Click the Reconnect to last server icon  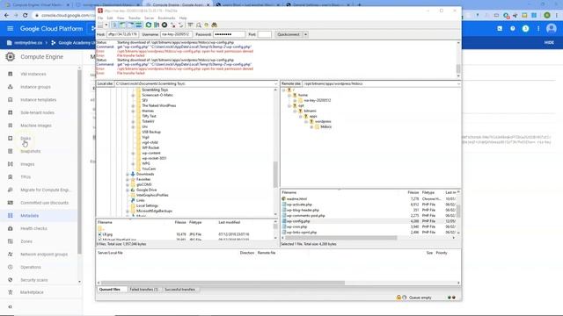pyautogui.click(x=181, y=25)
